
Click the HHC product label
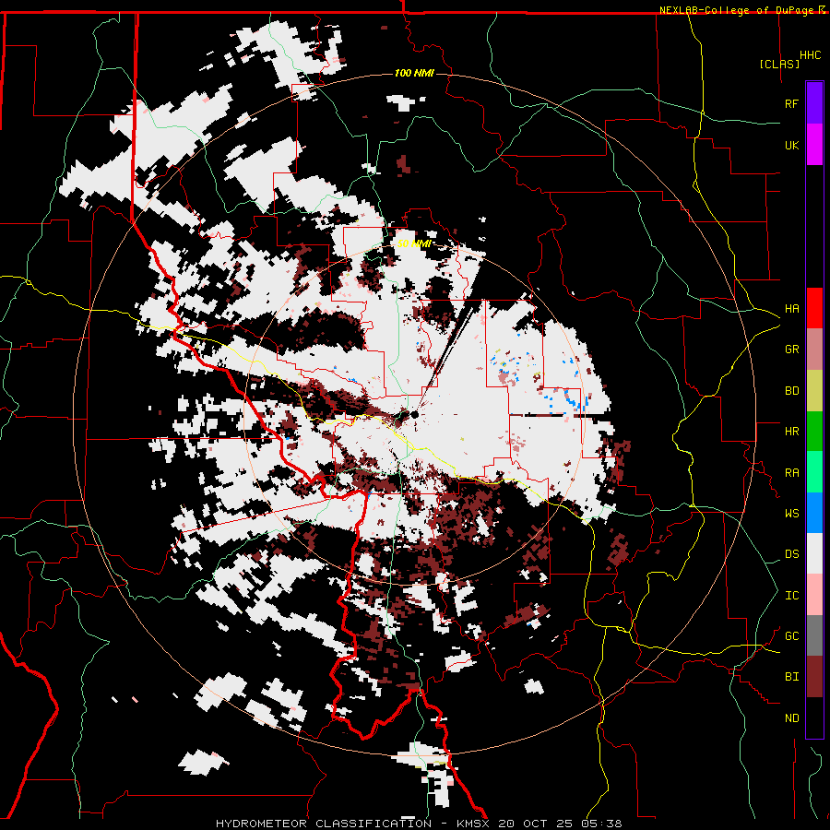(811, 55)
